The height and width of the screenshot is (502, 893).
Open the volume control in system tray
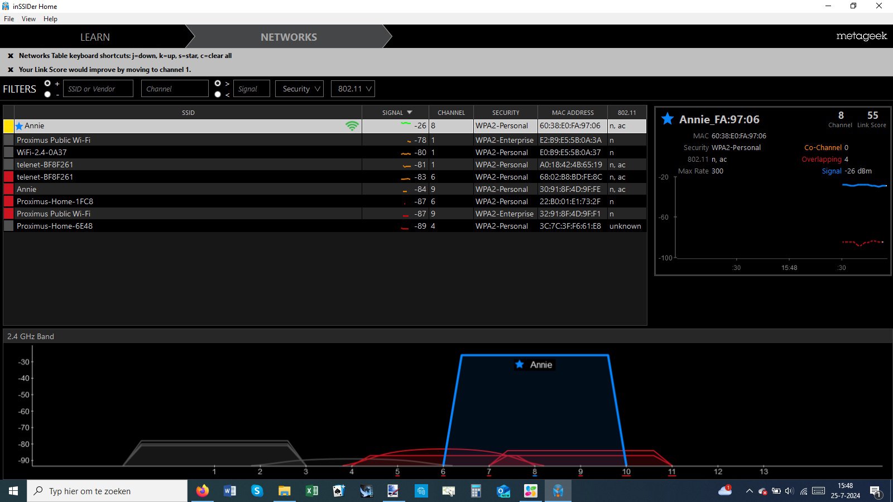tap(789, 491)
